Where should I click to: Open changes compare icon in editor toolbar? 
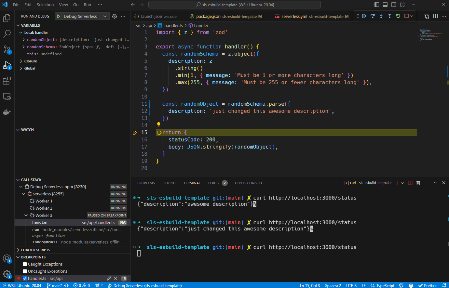tap(427, 16)
